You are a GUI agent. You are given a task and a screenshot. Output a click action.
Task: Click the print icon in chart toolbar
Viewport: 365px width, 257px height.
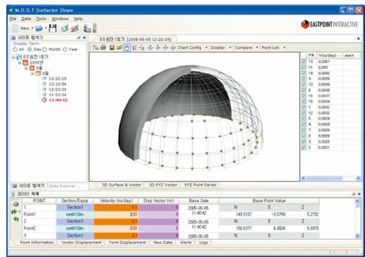pyautogui.click(x=102, y=48)
